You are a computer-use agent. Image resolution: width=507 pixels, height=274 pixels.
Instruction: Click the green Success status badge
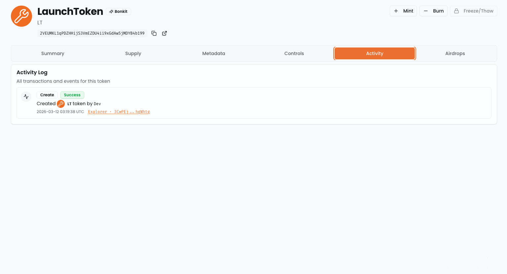pyautogui.click(x=72, y=95)
